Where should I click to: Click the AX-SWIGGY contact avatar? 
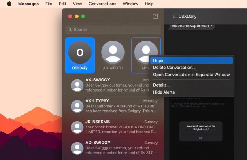pos(77,85)
